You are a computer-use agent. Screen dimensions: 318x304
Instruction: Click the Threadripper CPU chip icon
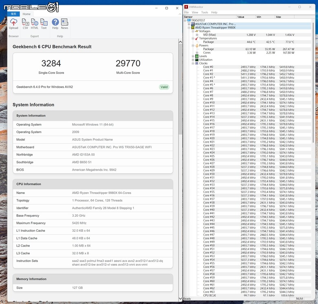click(x=193, y=28)
